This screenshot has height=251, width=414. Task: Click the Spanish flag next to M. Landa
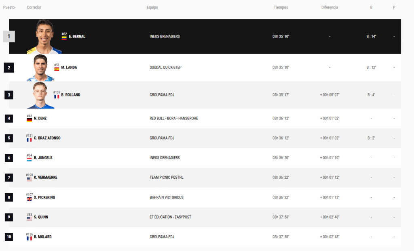[x=57, y=69]
